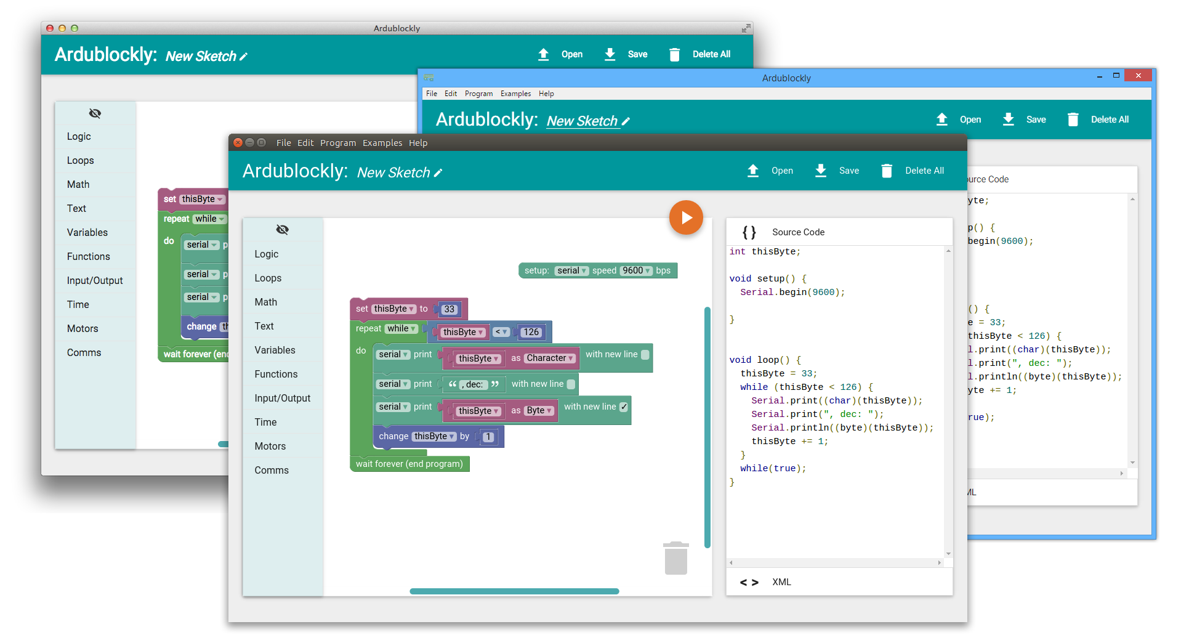Open the less-than operator dropdown

(x=501, y=332)
